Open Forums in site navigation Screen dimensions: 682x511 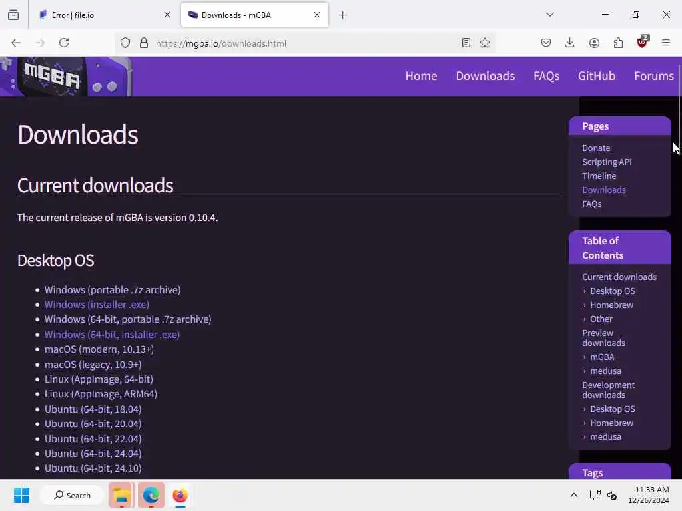[x=654, y=76]
